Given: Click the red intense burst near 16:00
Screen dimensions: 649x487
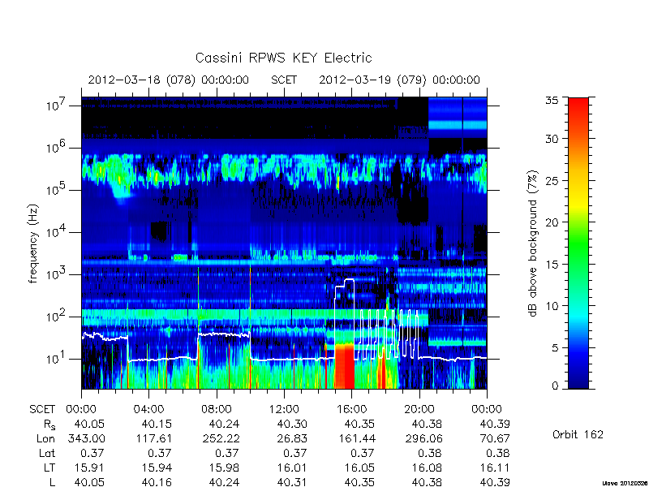Looking at the screenshot, I should coord(344,366).
